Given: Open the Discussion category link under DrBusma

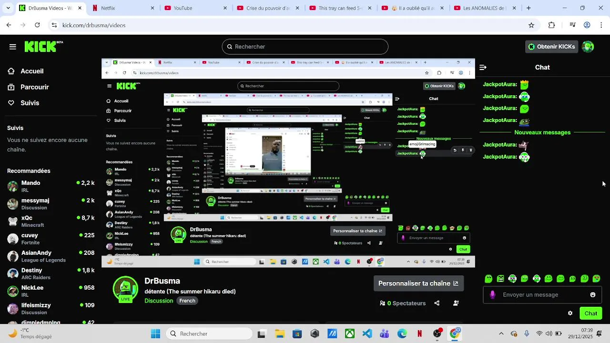Looking at the screenshot, I should [159, 301].
